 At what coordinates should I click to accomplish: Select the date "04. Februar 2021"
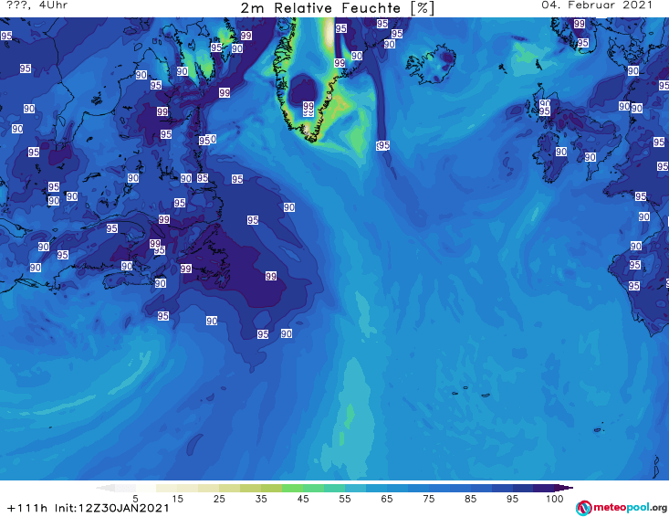pos(597,5)
